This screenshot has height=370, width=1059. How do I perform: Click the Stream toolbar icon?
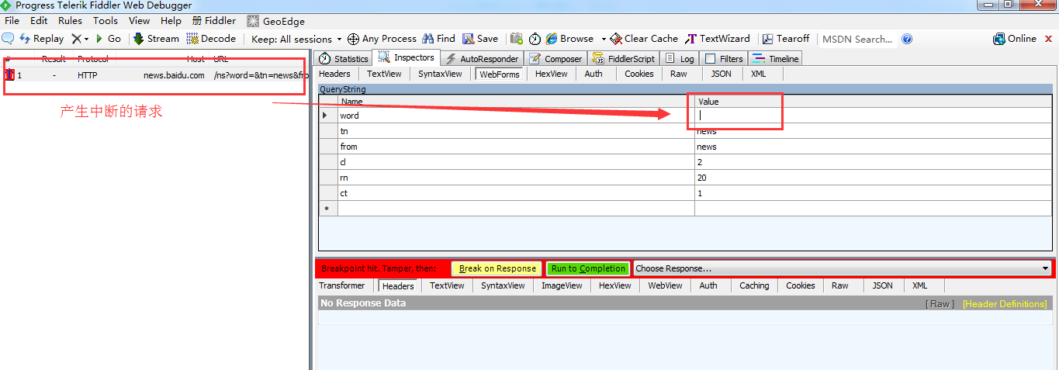click(x=139, y=39)
